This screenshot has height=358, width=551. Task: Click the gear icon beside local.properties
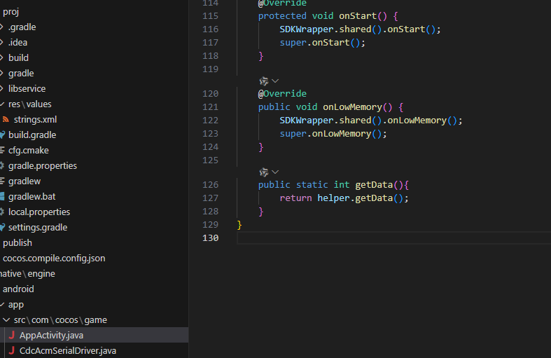click(x=2, y=212)
